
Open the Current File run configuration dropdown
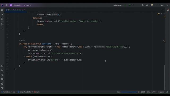point(117,5)
